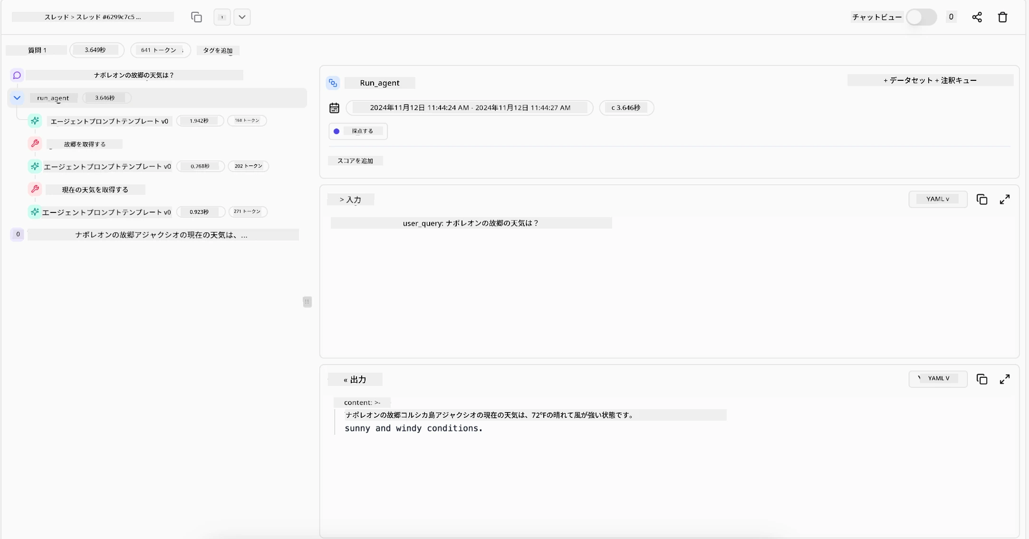Collapse the 出力 section header
Image resolution: width=1029 pixels, height=539 pixels.
point(355,379)
